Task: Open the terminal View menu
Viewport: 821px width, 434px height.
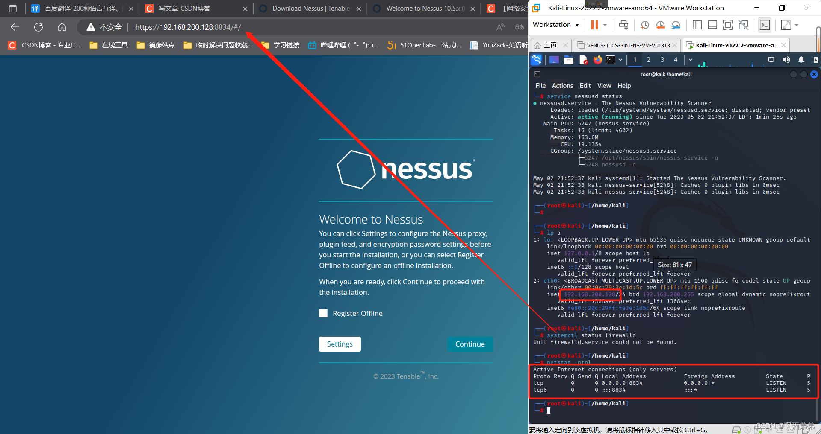Action: (604, 86)
